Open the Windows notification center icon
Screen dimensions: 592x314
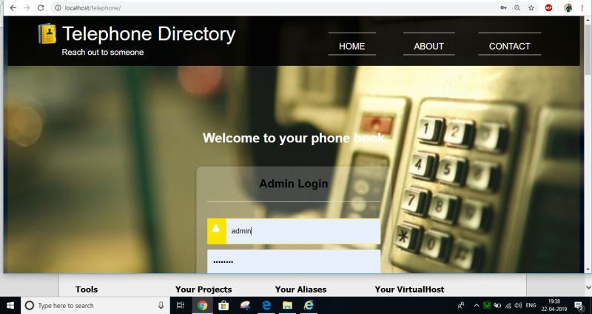pos(579,305)
